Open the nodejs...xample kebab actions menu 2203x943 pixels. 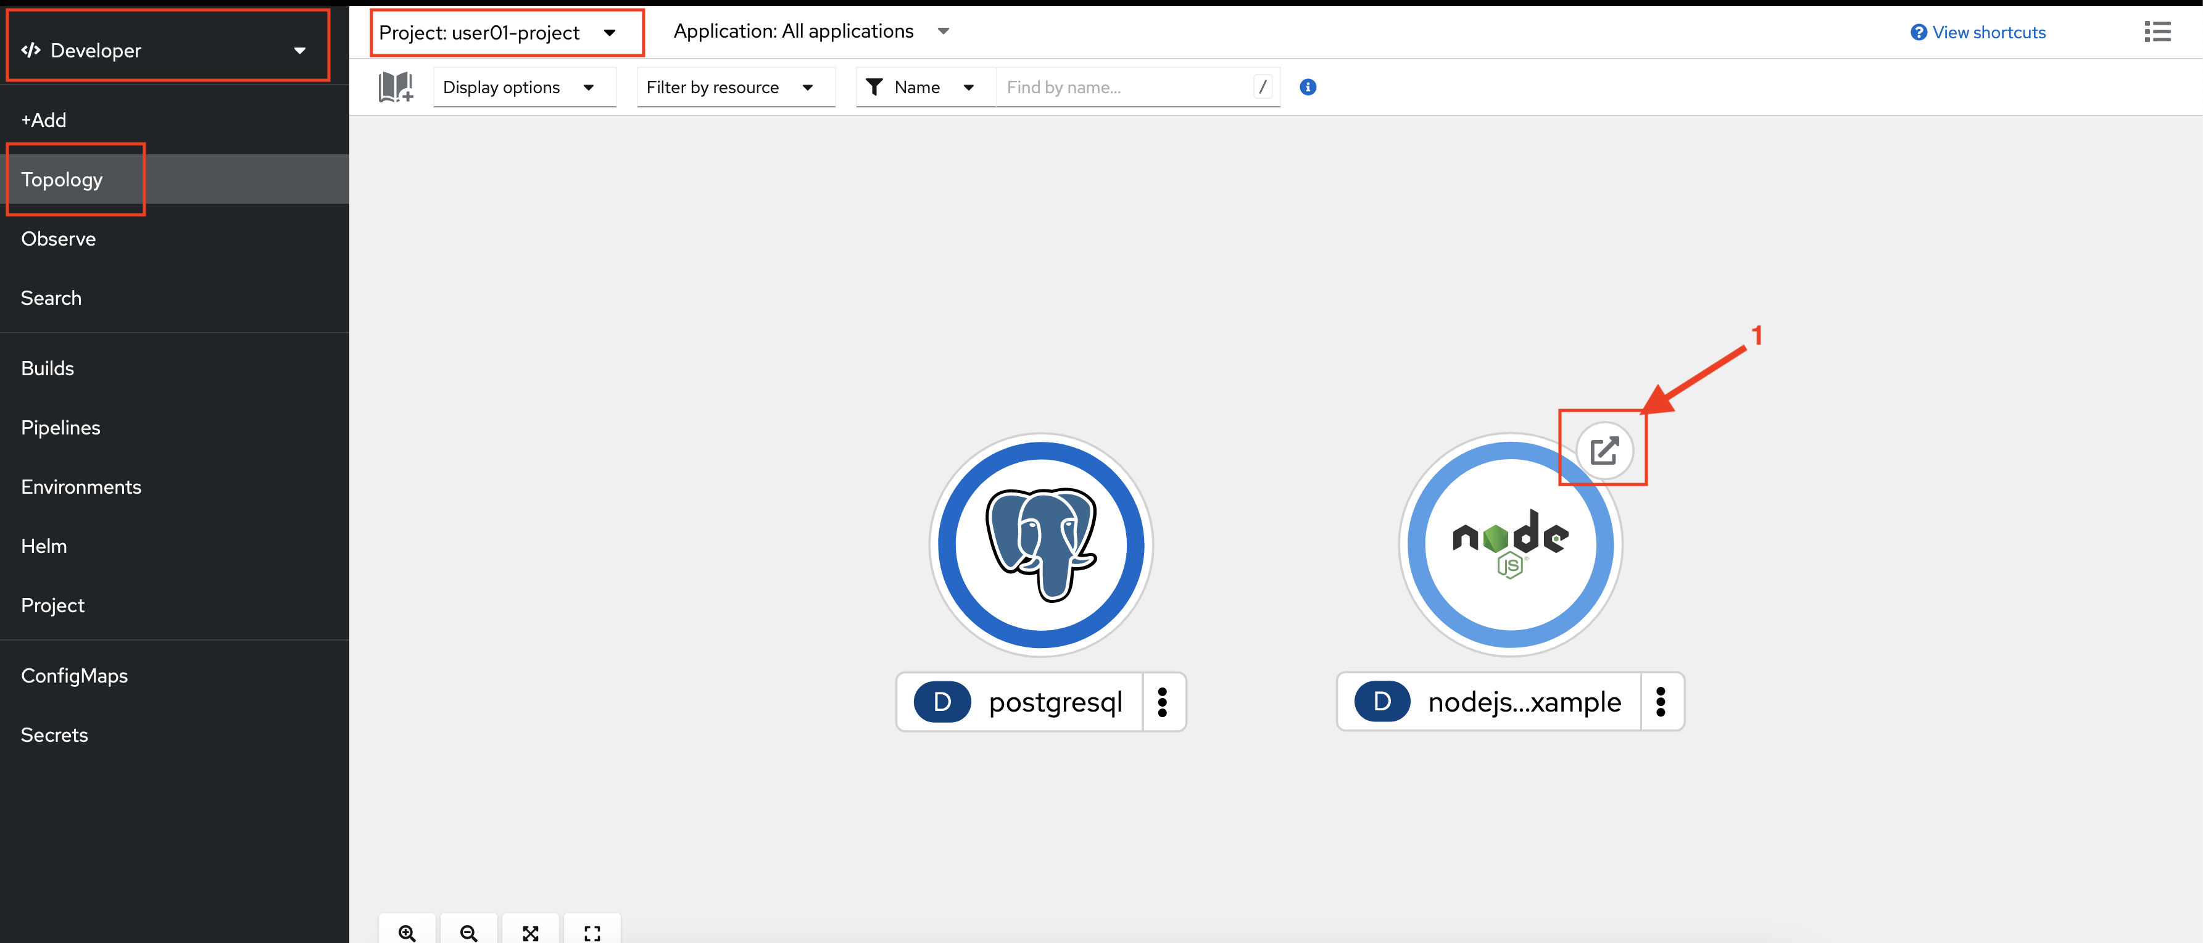click(x=1661, y=702)
